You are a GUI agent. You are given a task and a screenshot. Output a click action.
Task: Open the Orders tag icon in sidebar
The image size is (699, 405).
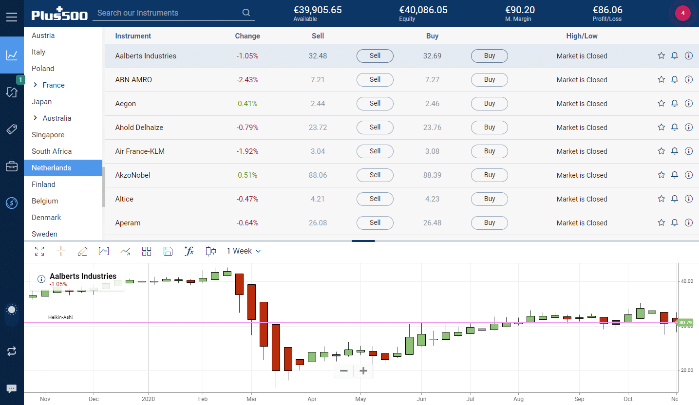pos(12,129)
